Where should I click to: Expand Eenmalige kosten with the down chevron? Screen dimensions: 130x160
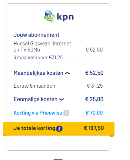pos(61,100)
